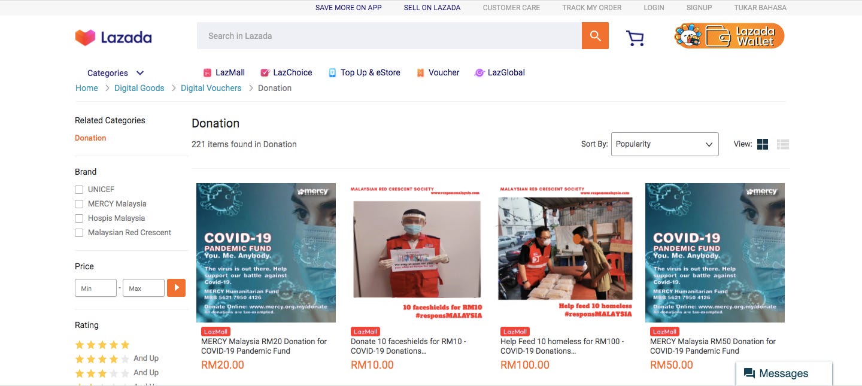Viewport: 862px width, 386px height.
Task: Click the RM20.00 price
Action: 223,365
